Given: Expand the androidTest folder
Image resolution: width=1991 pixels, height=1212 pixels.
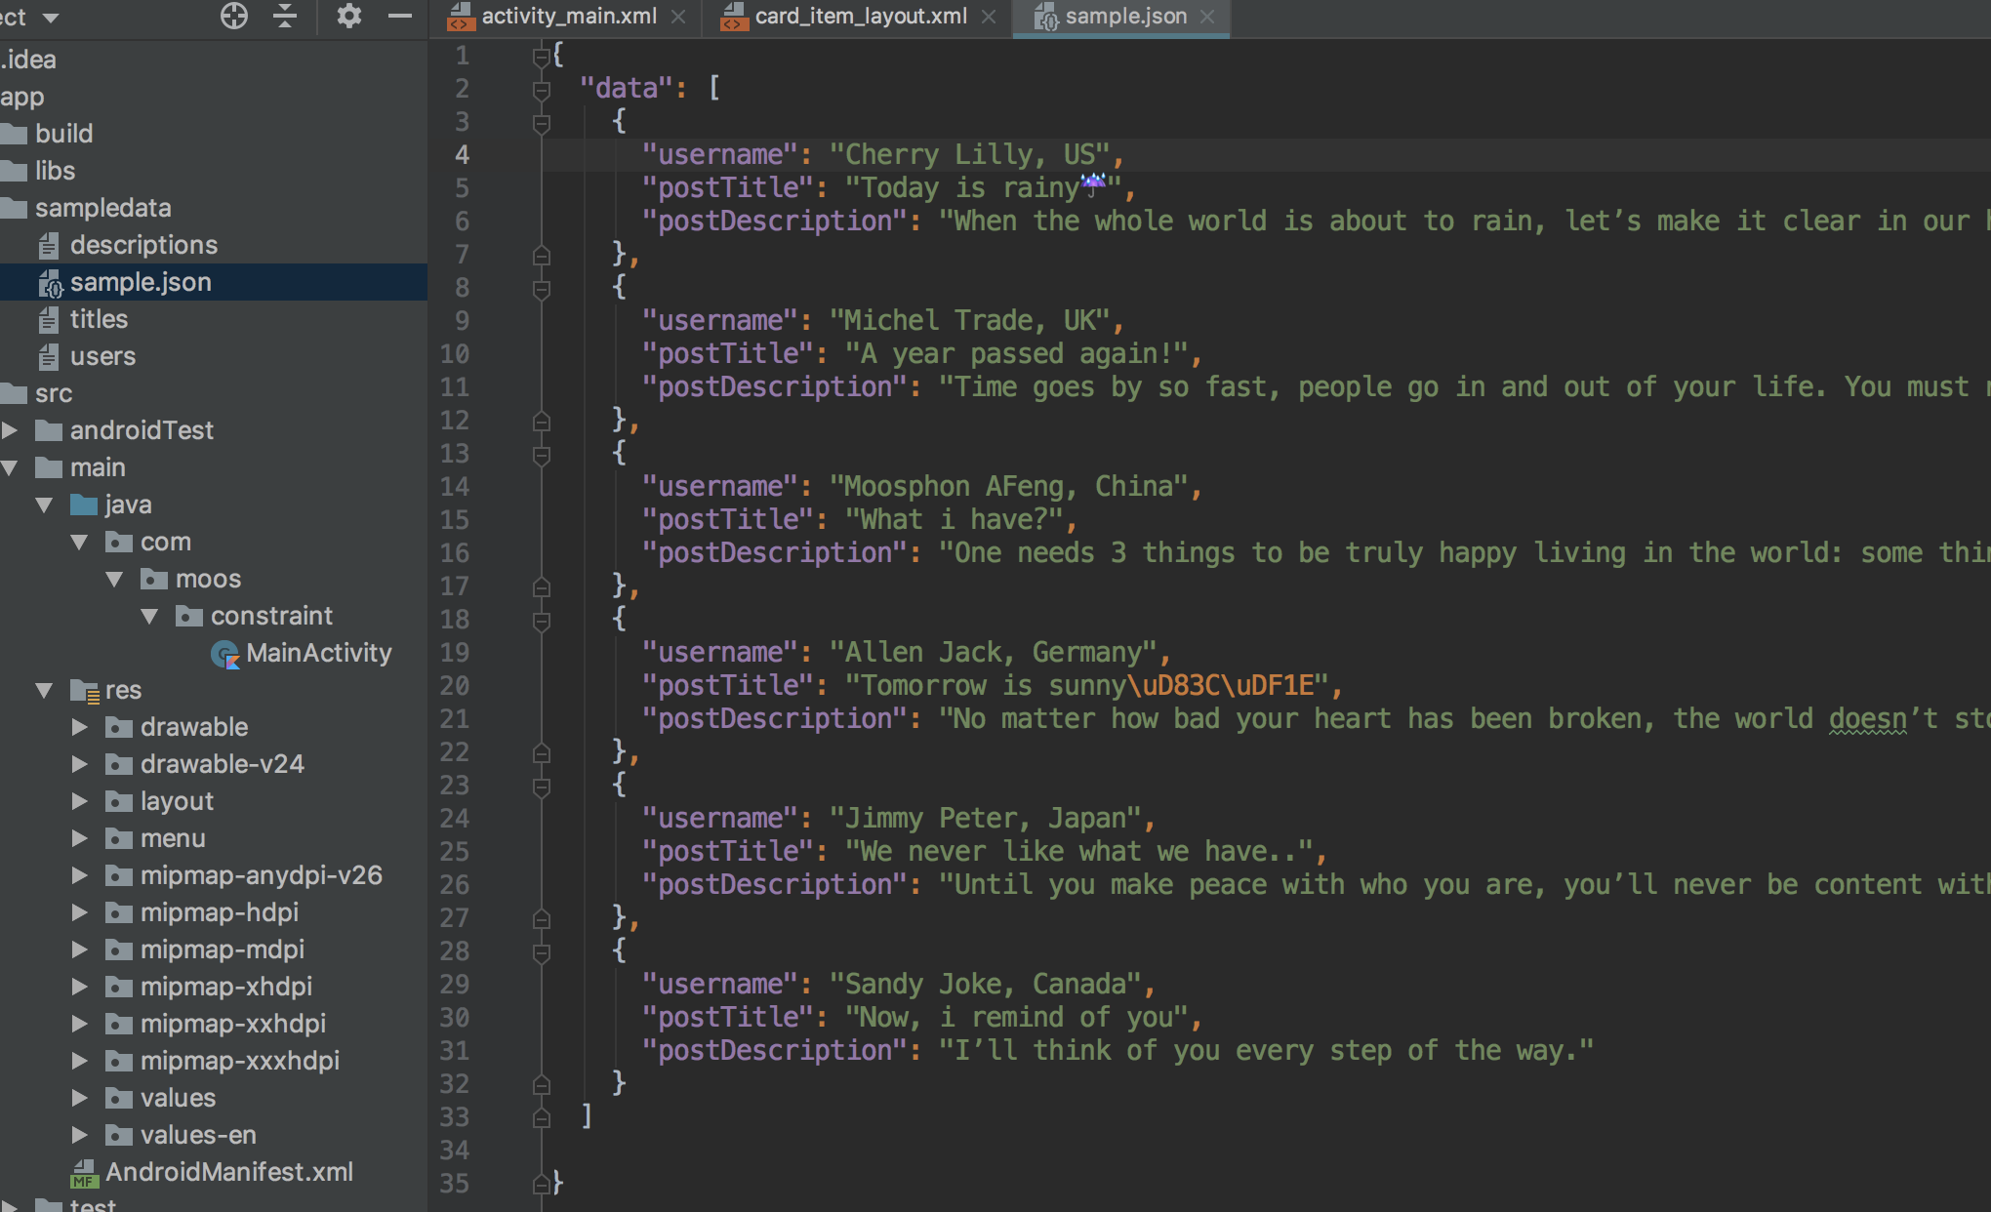Looking at the screenshot, I should click(x=10, y=430).
